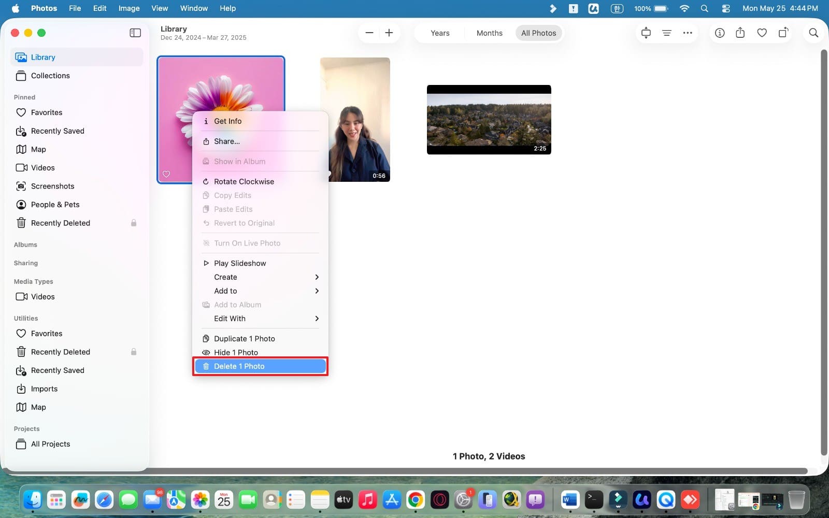Open Recently Deleted under Utilities

point(77,352)
